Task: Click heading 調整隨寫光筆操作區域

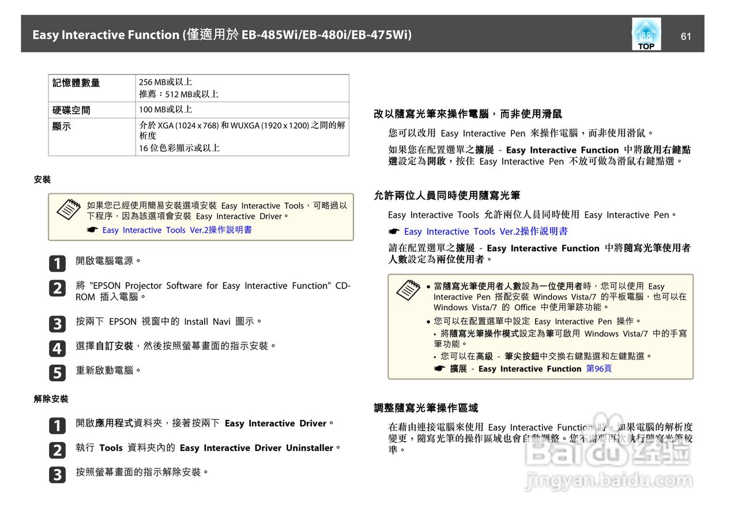Action: coord(426,408)
